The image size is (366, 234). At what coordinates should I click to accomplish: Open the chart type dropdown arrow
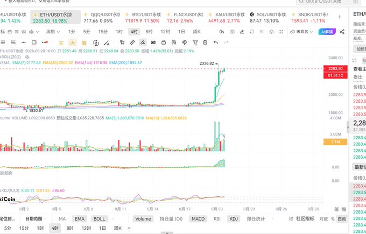[x=37, y=32]
